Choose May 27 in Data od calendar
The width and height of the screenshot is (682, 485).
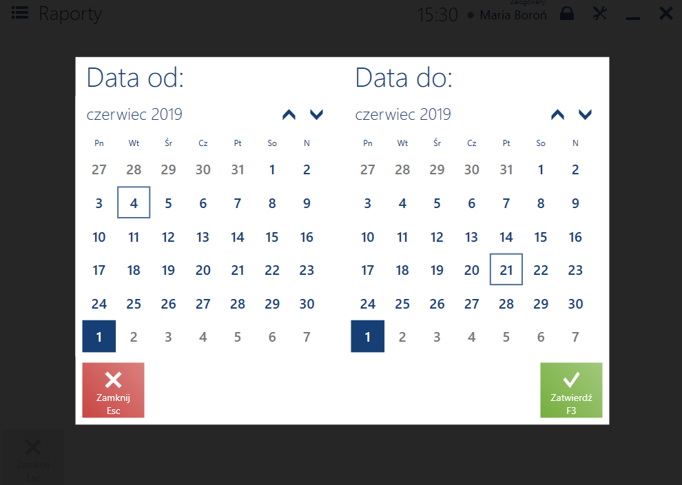click(x=99, y=169)
